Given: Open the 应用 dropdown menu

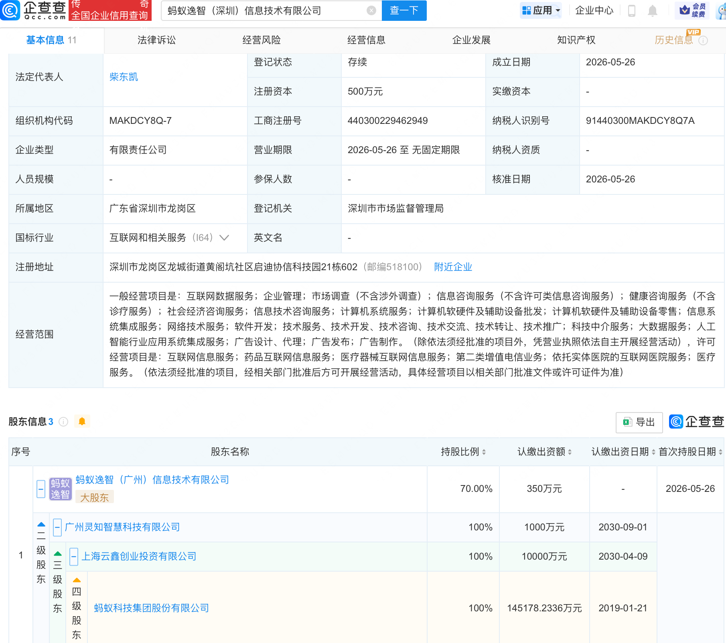Looking at the screenshot, I should tap(541, 10).
